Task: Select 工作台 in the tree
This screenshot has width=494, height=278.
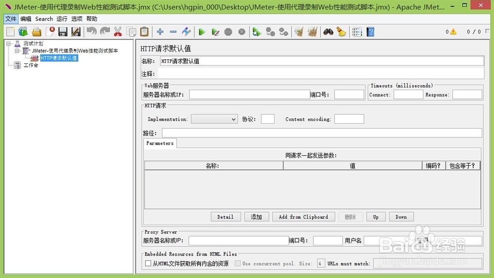Action: point(31,65)
